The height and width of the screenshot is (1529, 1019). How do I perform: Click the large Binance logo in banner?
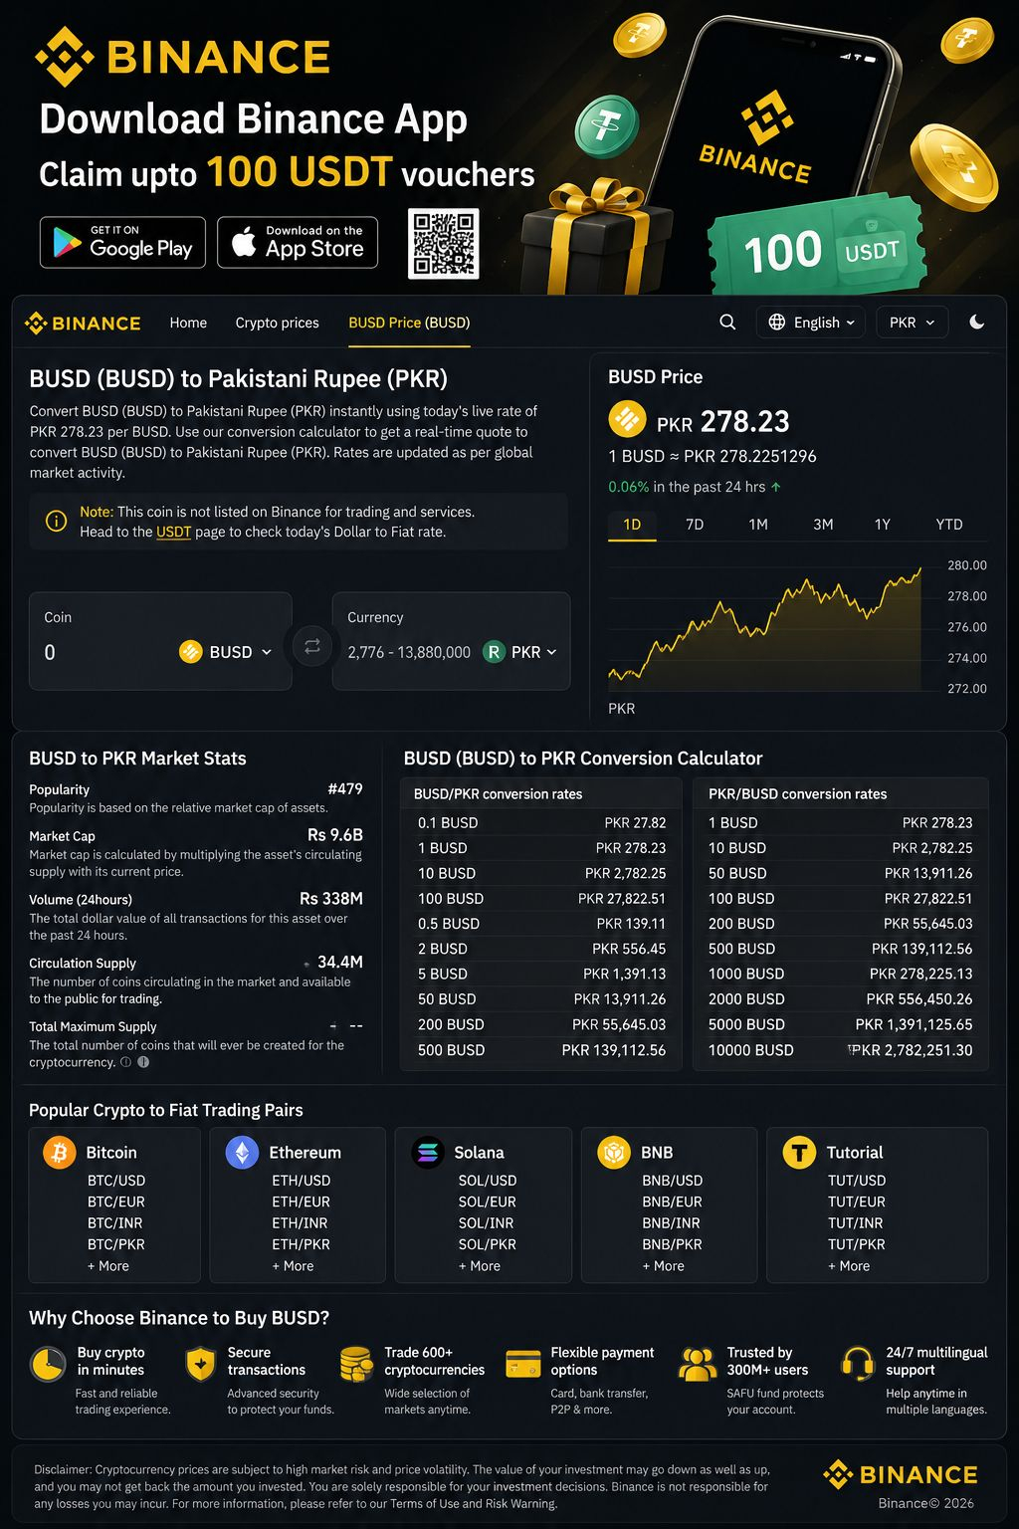pyautogui.click(x=183, y=57)
